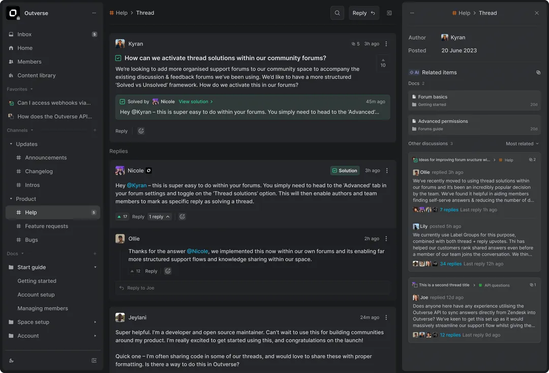Image resolution: width=549 pixels, height=373 pixels.
Task: Open the Advanced permissions doc card
Action: 474,125
